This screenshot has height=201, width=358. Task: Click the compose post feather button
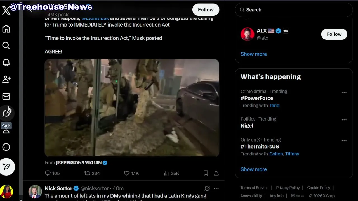coord(7,167)
